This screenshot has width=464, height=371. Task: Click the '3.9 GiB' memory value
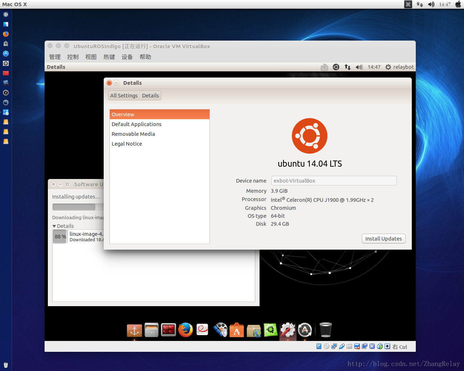tap(279, 191)
